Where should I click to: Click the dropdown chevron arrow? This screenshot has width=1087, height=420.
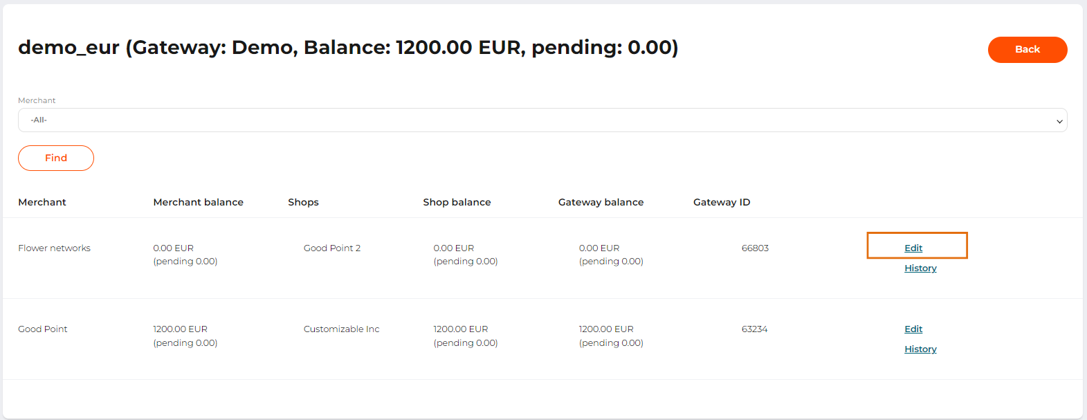pos(1059,121)
